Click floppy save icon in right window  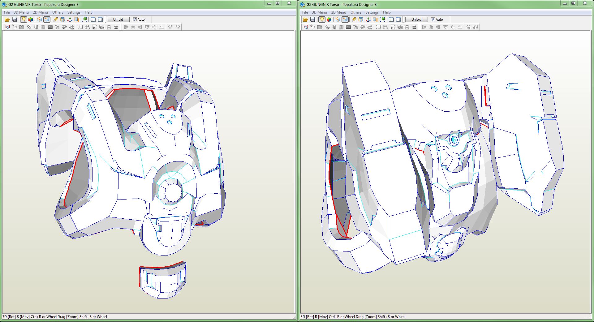click(313, 19)
